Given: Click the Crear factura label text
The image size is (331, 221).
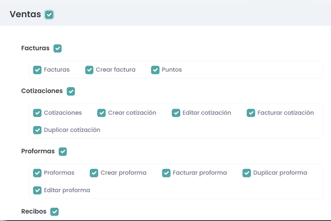Looking at the screenshot, I should (115, 70).
